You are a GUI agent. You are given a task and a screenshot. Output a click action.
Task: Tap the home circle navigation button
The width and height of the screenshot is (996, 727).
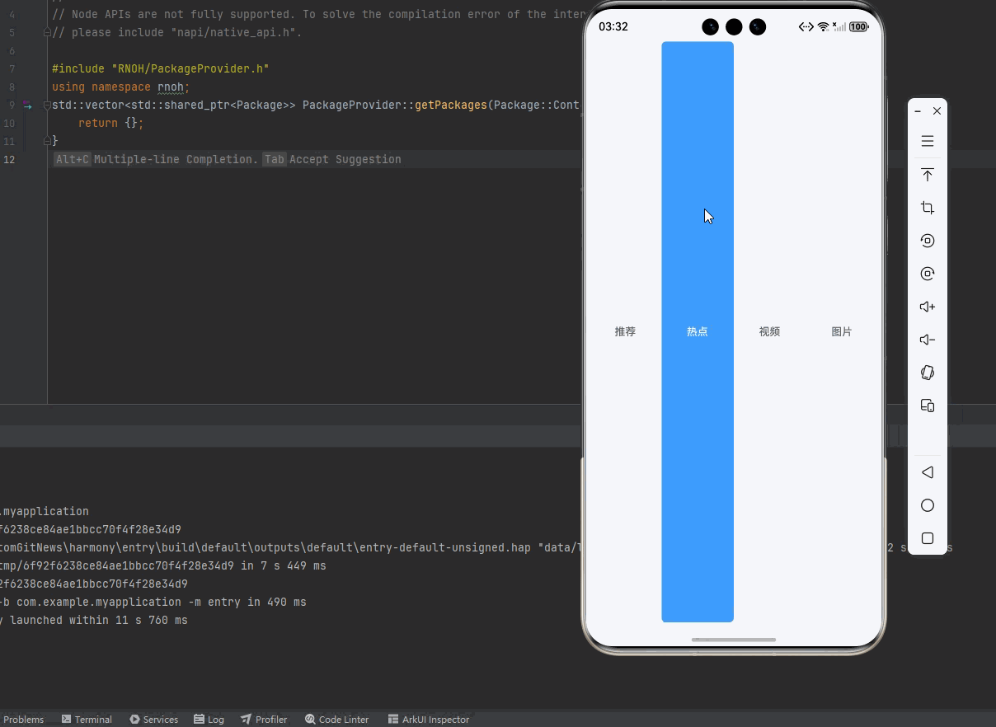(928, 505)
